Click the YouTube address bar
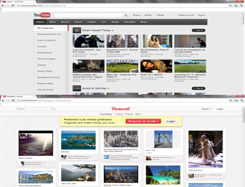The height and width of the screenshot is (187, 245). pyautogui.click(x=122, y=5)
